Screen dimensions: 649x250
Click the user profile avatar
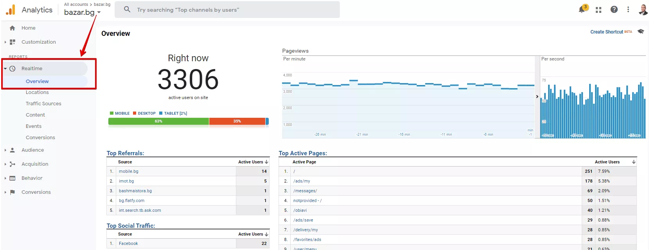click(x=643, y=9)
